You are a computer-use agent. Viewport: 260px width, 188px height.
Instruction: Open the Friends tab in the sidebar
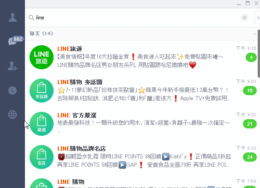[12, 18]
